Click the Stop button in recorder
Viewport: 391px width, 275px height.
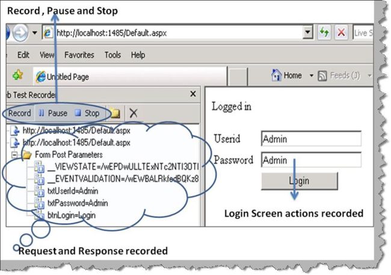coord(88,113)
